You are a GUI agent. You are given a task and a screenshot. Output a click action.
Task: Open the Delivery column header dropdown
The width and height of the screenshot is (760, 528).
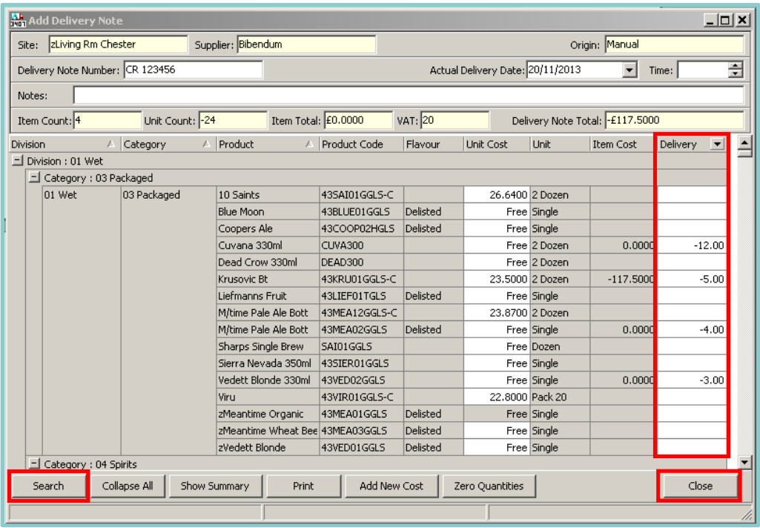point(716,145)
